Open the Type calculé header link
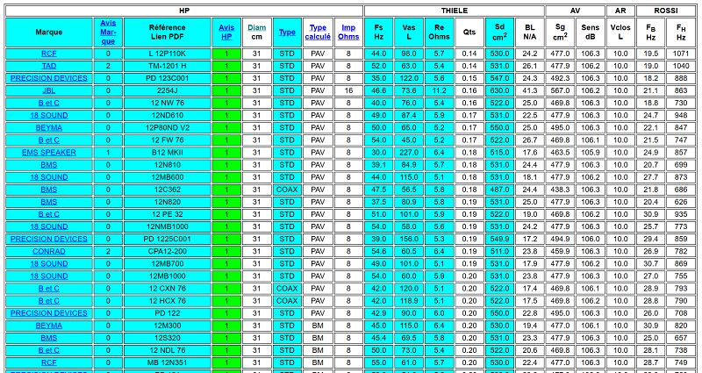The image size is (702, 373). [x=318, y=32]
